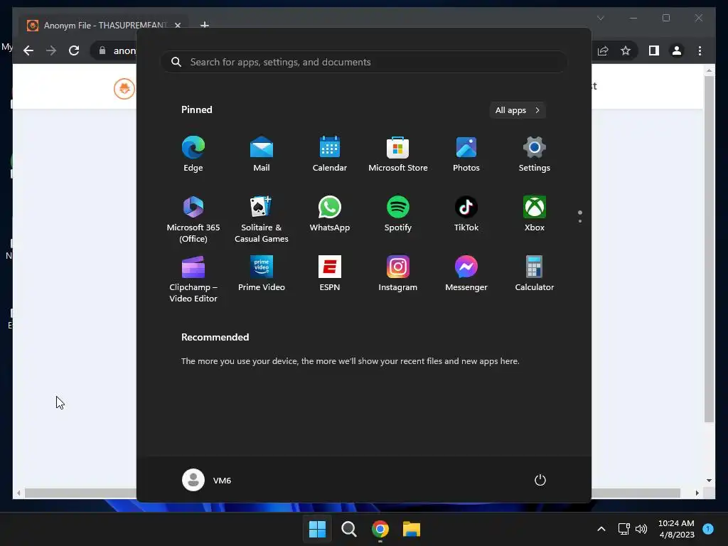Viewport: 728px width, 546px height.
Task: Launch the Xbox app
Action: coord(535,214)
